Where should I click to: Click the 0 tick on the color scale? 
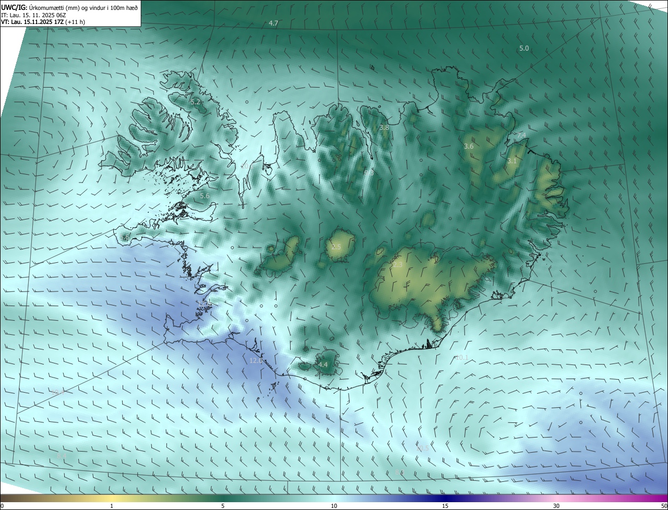point(2,506)
